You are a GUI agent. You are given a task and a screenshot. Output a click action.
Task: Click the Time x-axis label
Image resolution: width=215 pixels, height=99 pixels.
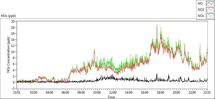pyautogui.click(x=111, y=97)
